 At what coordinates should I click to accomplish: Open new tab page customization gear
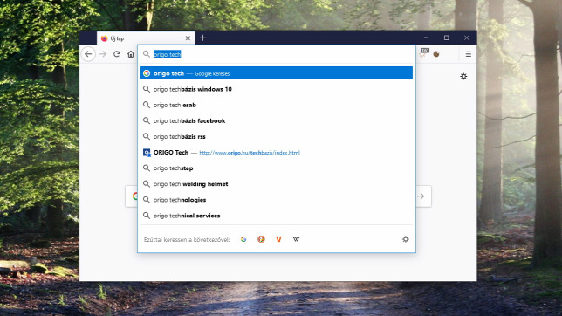463,77
